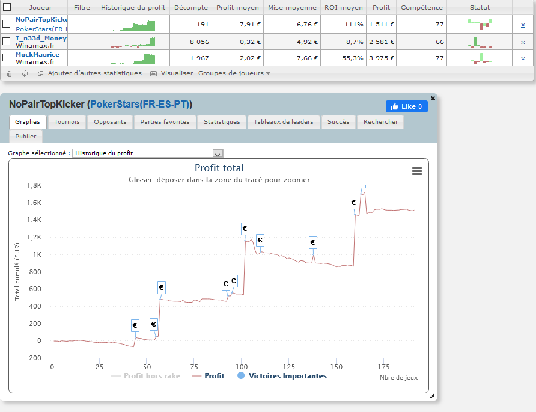
Task: Click the euro marker near game 96
Action: 234,281
